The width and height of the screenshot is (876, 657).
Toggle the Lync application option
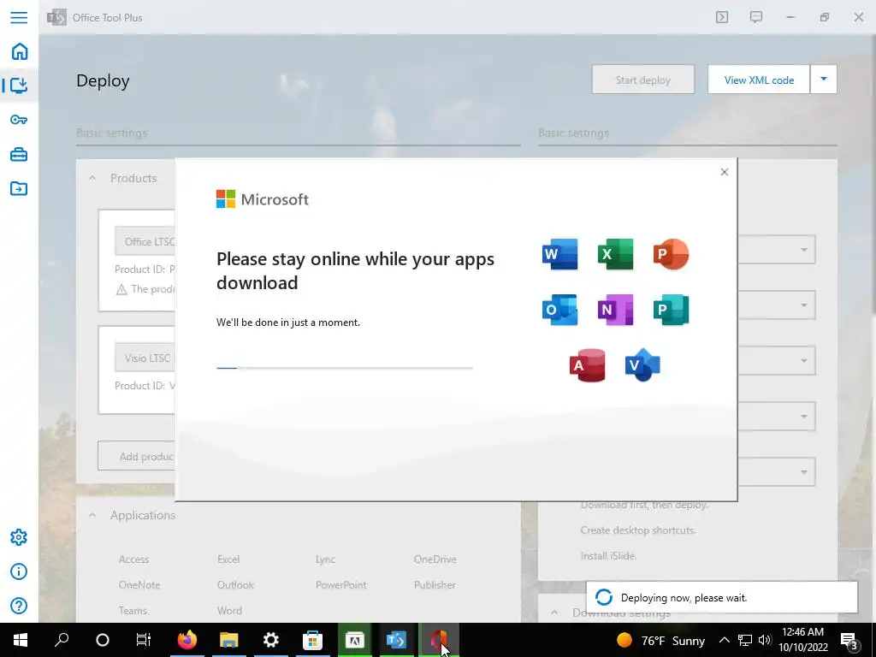[x=326, y=559]
